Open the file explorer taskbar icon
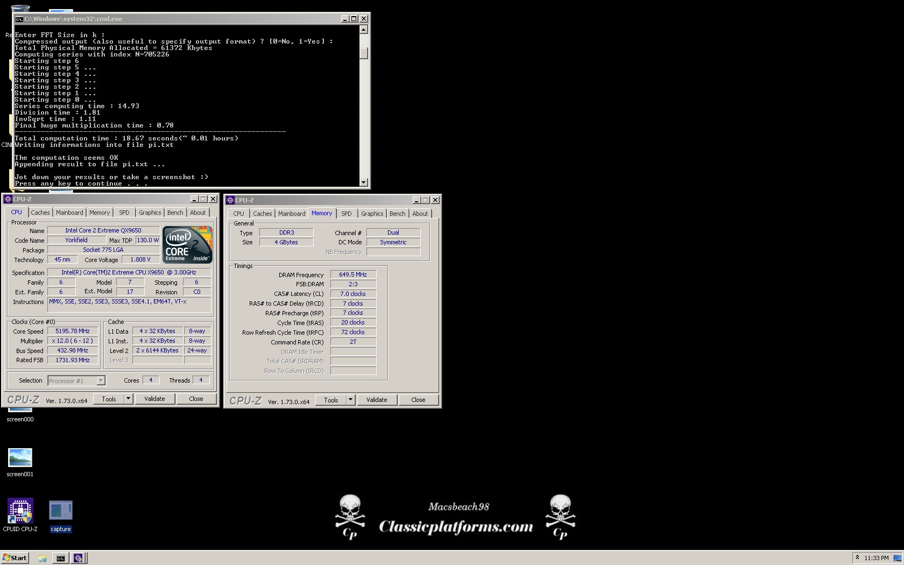Screen dimensions: 904x565 tap(43, 558)
